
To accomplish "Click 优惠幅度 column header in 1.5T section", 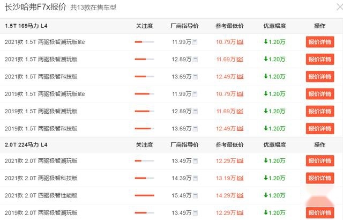I will pos(274,26).
